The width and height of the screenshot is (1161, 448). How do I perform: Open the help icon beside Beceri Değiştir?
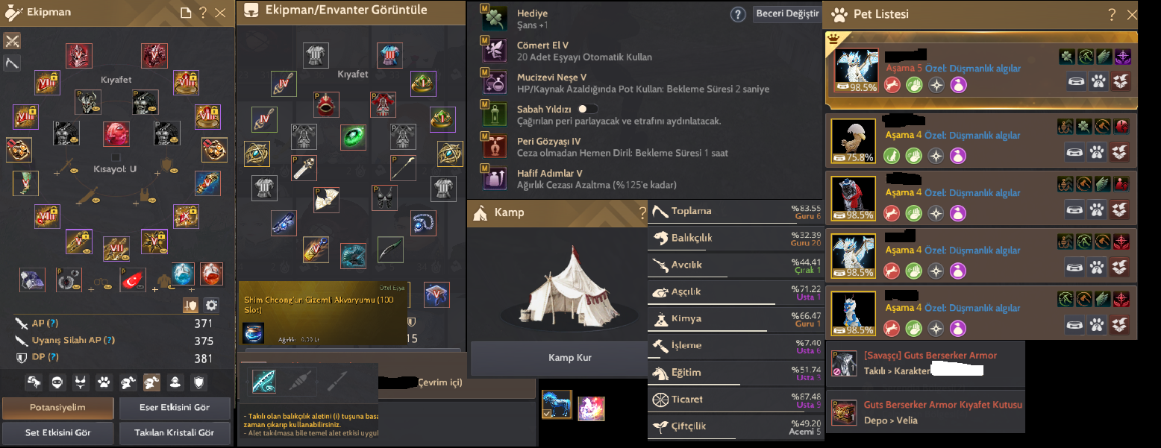coord(738,15)
